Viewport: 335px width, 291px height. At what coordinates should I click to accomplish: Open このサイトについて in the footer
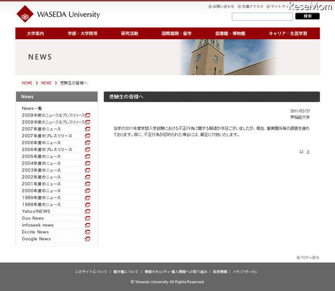[91, 272]
